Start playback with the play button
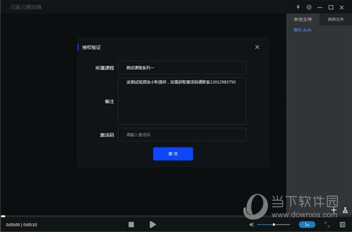 [153, 224]
